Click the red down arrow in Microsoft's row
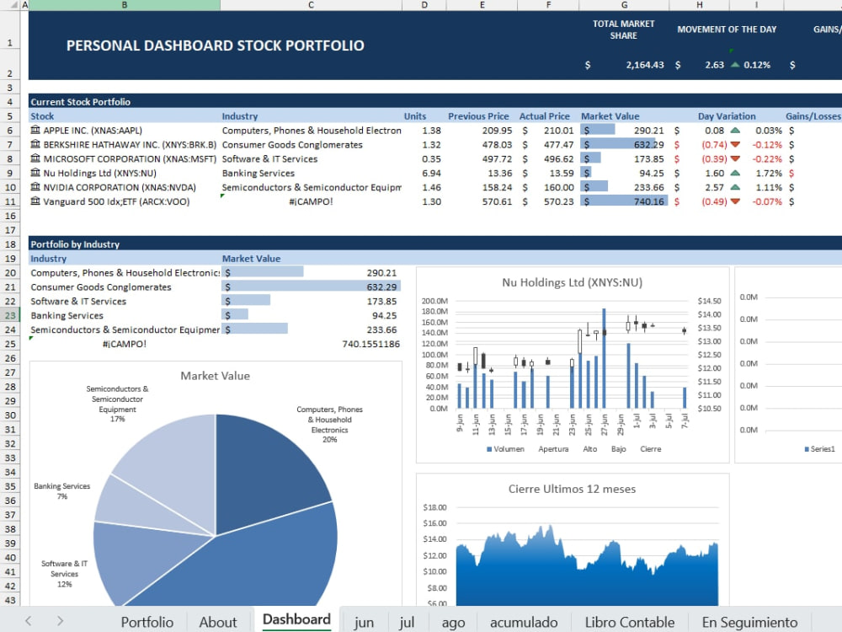The image size is (842, 632). (x=735, y=159)
